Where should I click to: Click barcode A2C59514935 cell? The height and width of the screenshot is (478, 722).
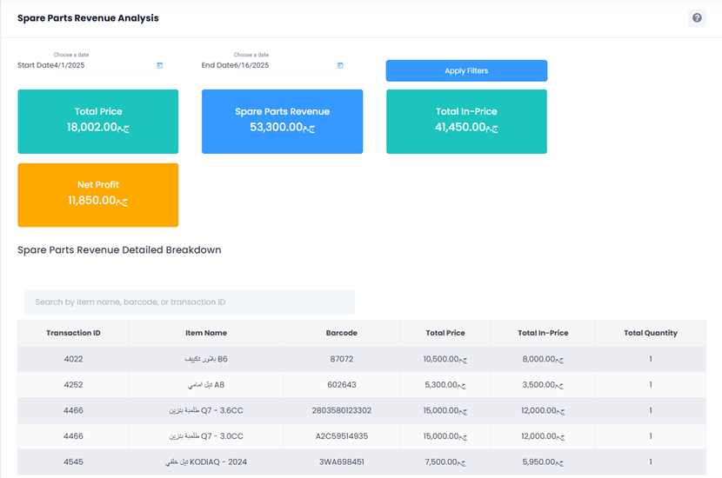click(341, 436)
